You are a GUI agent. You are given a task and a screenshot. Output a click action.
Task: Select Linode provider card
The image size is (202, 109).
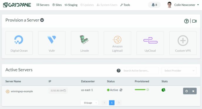[x=85, y=43]
